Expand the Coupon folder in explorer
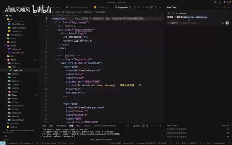The image size is (232, 145). (15, 85)
